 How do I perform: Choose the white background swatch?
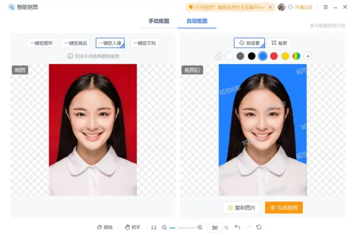click(229, 56)
